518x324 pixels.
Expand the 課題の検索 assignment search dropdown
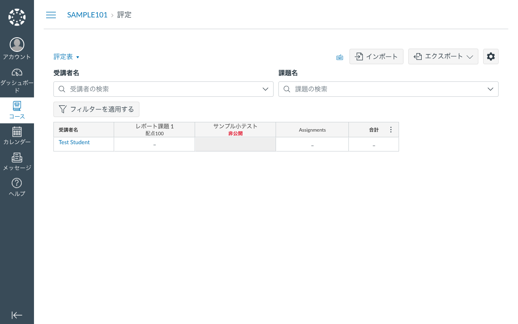pos(490,89)
